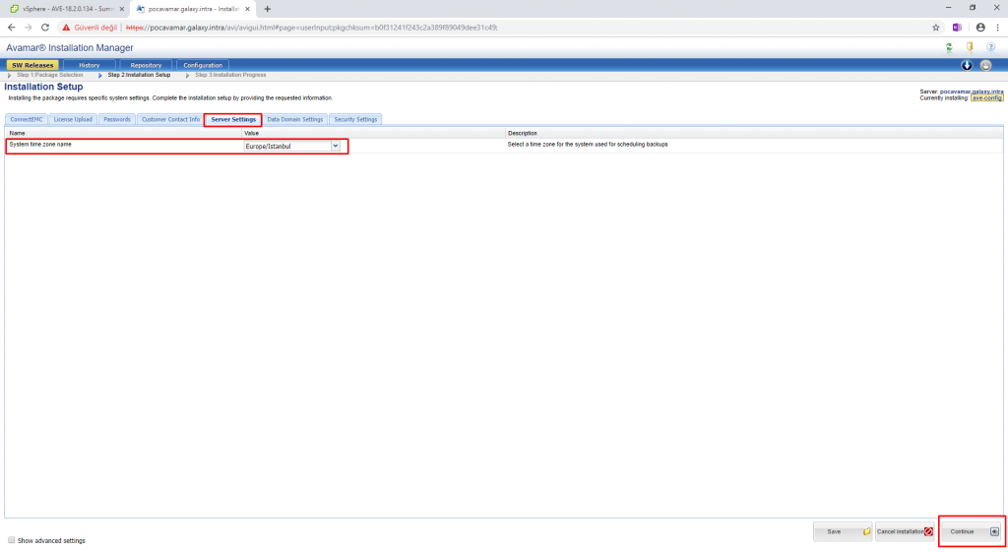Close the vSphere AVE browser tab
Screen dimensions: 1008x552
[121, 9]
